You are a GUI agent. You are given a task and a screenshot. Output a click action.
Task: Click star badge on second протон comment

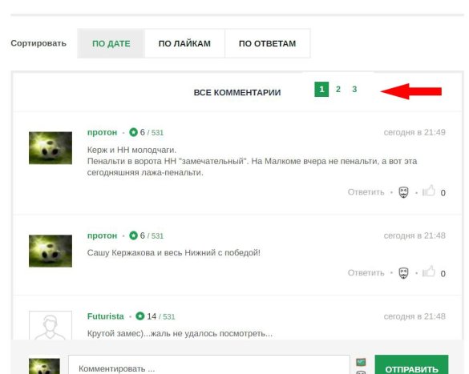tap(133, 235)
